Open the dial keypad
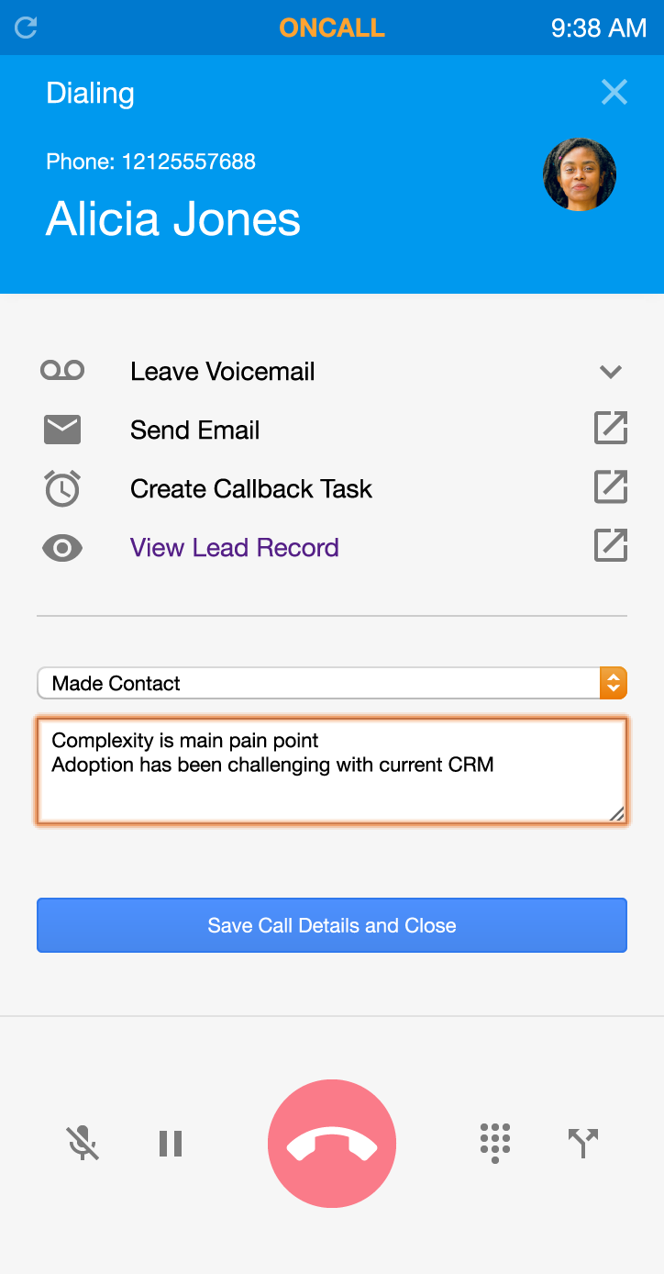This screenshot has width=664, height=1274. coord(494,1143)
